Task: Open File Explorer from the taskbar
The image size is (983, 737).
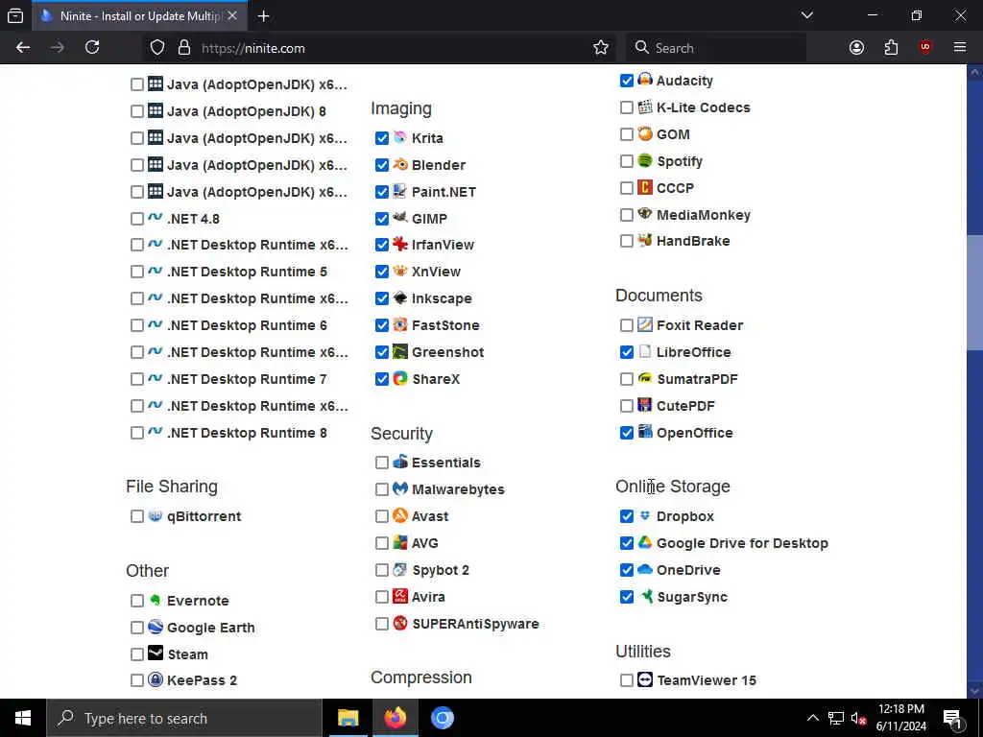Action: click(x=348, y=718)
